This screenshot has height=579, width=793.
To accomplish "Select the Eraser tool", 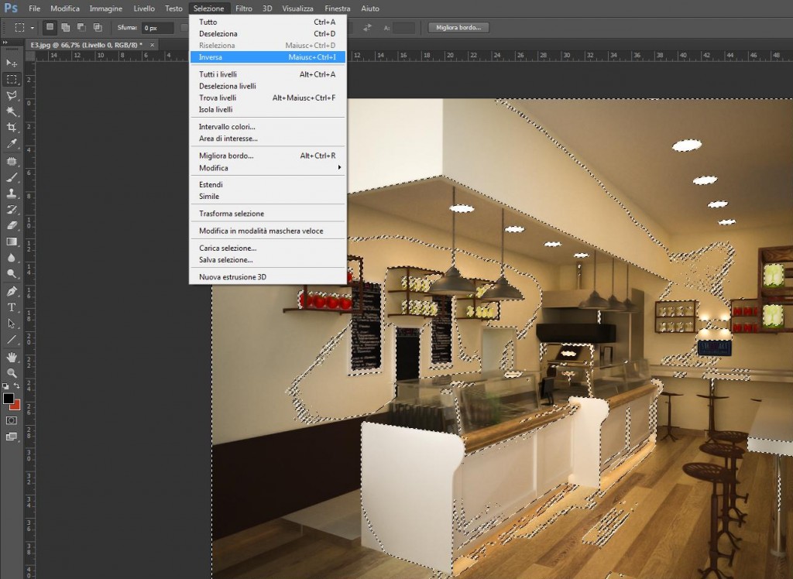I will [12, 225].
